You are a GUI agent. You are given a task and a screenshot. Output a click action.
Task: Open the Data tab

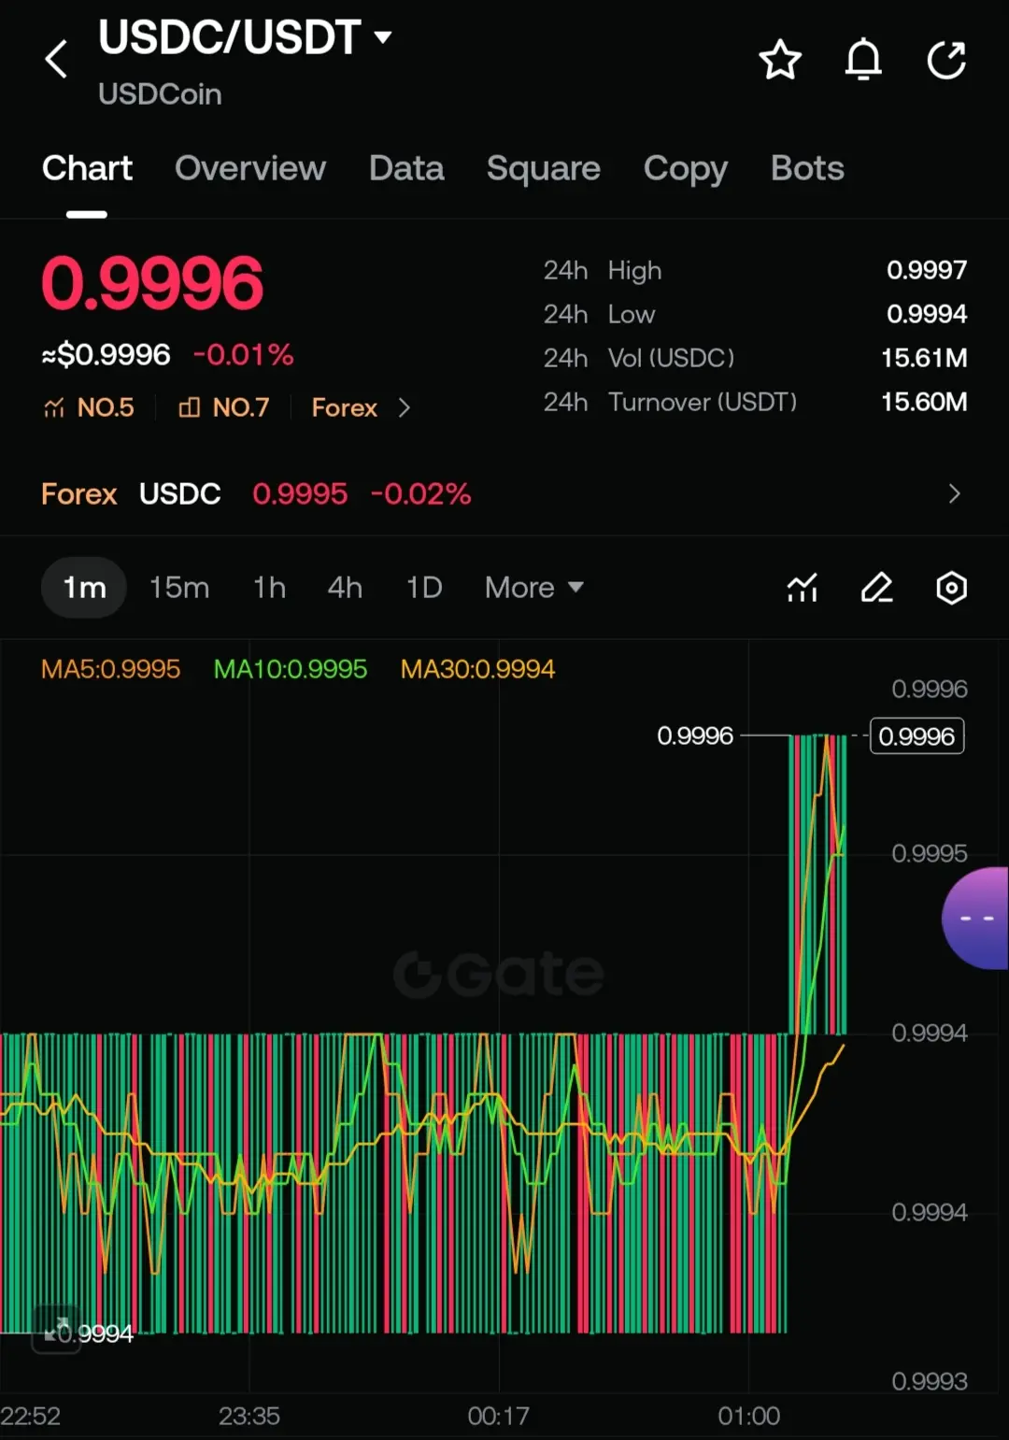click(x=406, y=168)
